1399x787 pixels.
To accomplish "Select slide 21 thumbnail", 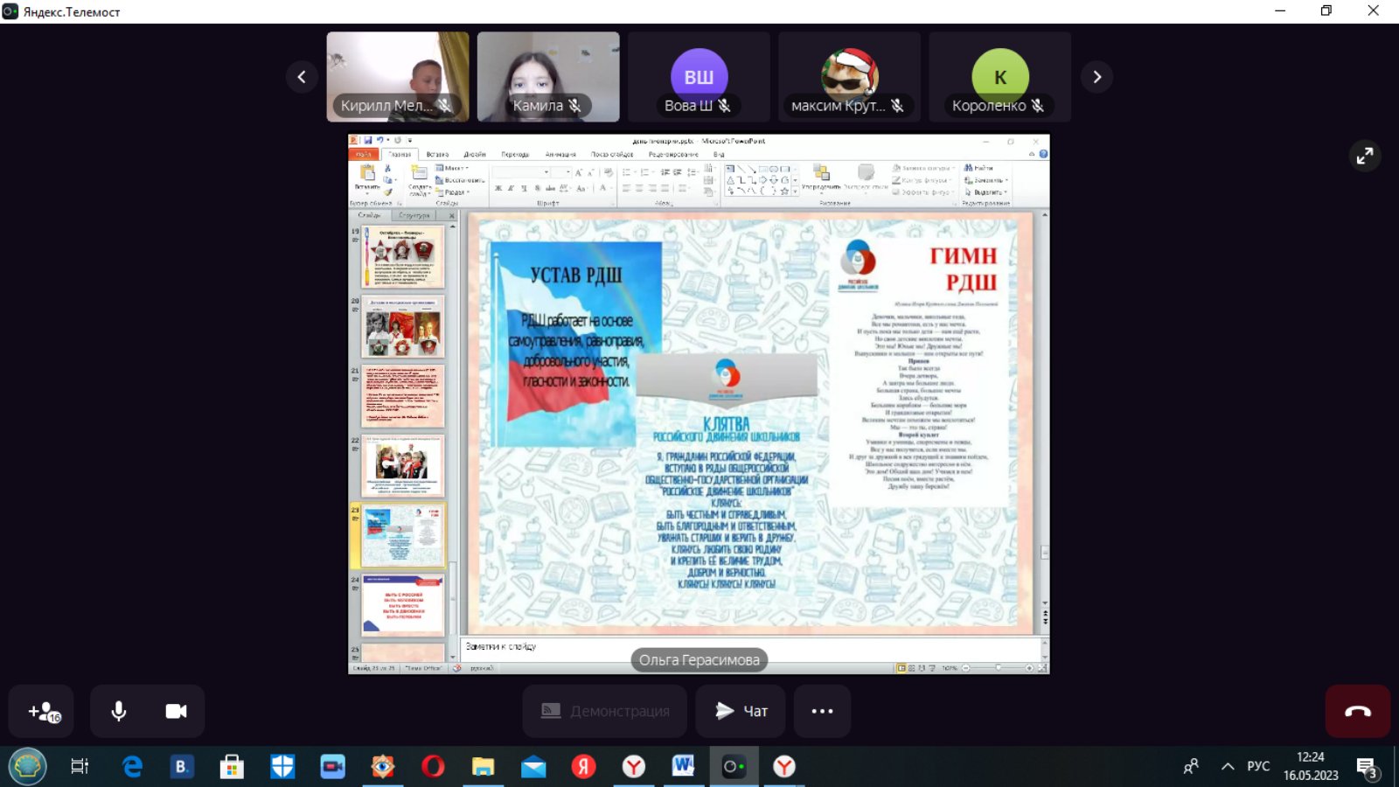I will (x=403, y=396).
